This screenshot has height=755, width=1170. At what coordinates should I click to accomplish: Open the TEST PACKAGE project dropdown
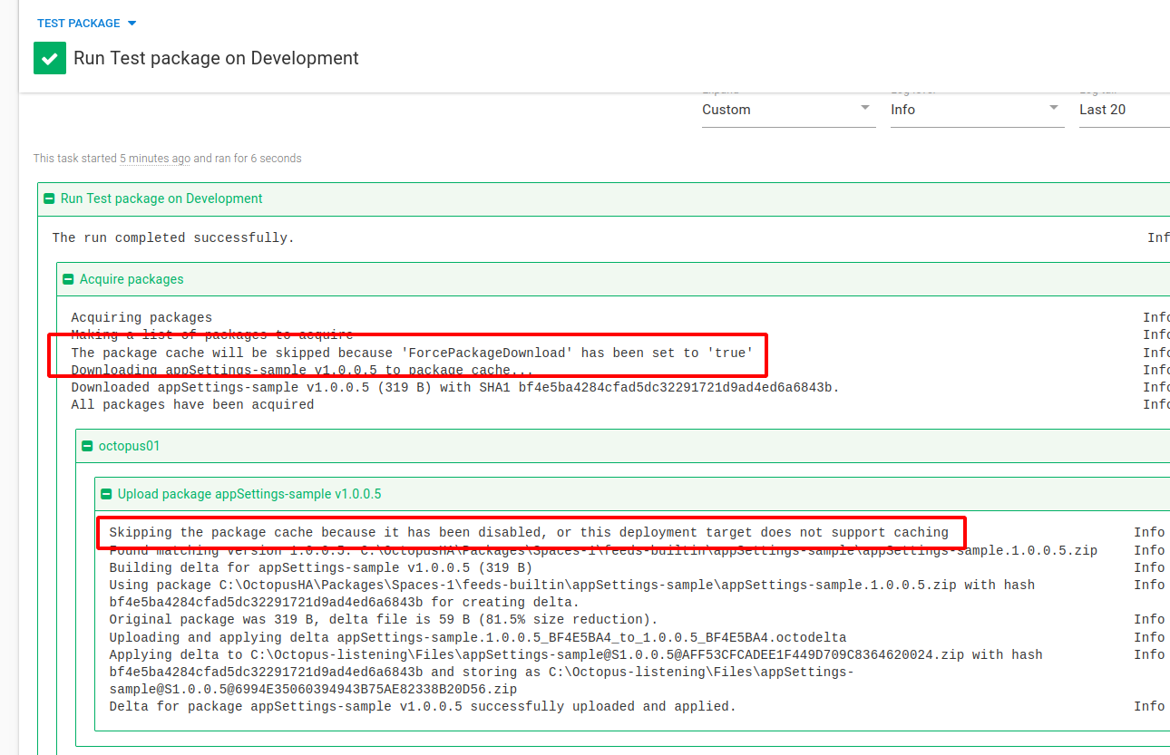click(x=87, y=23)
